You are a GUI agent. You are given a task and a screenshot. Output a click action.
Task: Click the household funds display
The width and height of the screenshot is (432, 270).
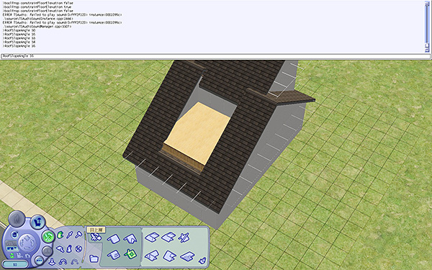pos(15,264)
